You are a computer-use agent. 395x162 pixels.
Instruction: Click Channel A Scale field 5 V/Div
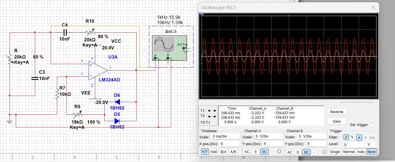[268, 137]
